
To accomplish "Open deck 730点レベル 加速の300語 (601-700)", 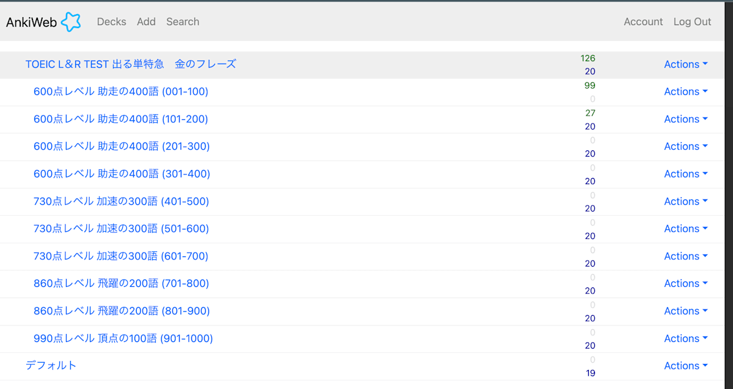I will tap(121, 256).
